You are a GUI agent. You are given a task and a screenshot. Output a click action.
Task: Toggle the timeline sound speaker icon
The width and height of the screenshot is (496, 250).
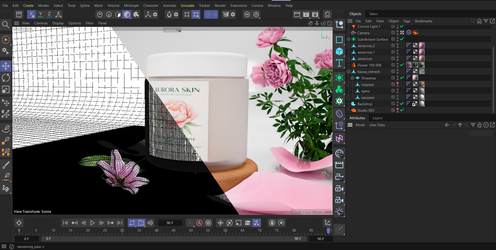(x=150, y=223)
